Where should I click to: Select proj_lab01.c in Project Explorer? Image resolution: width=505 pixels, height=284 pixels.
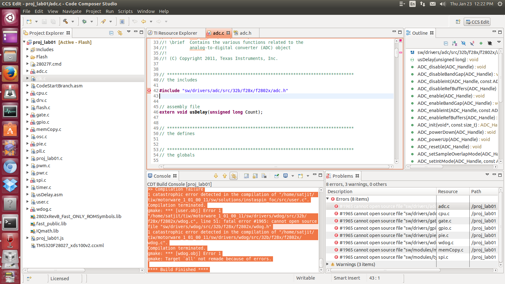point(49,158)
